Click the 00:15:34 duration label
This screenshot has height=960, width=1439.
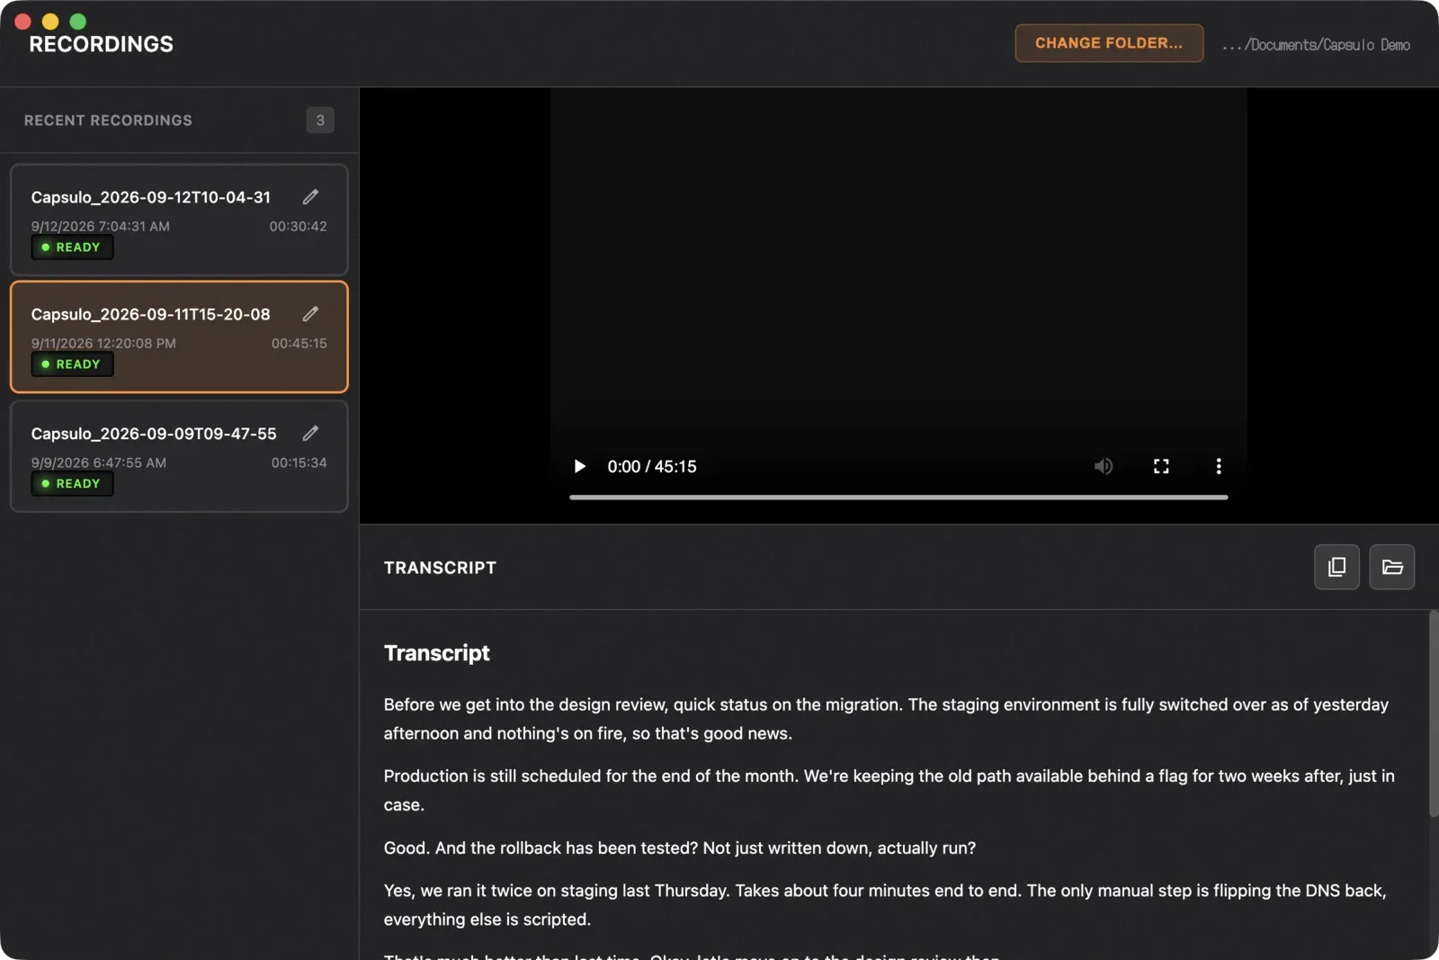299,463
